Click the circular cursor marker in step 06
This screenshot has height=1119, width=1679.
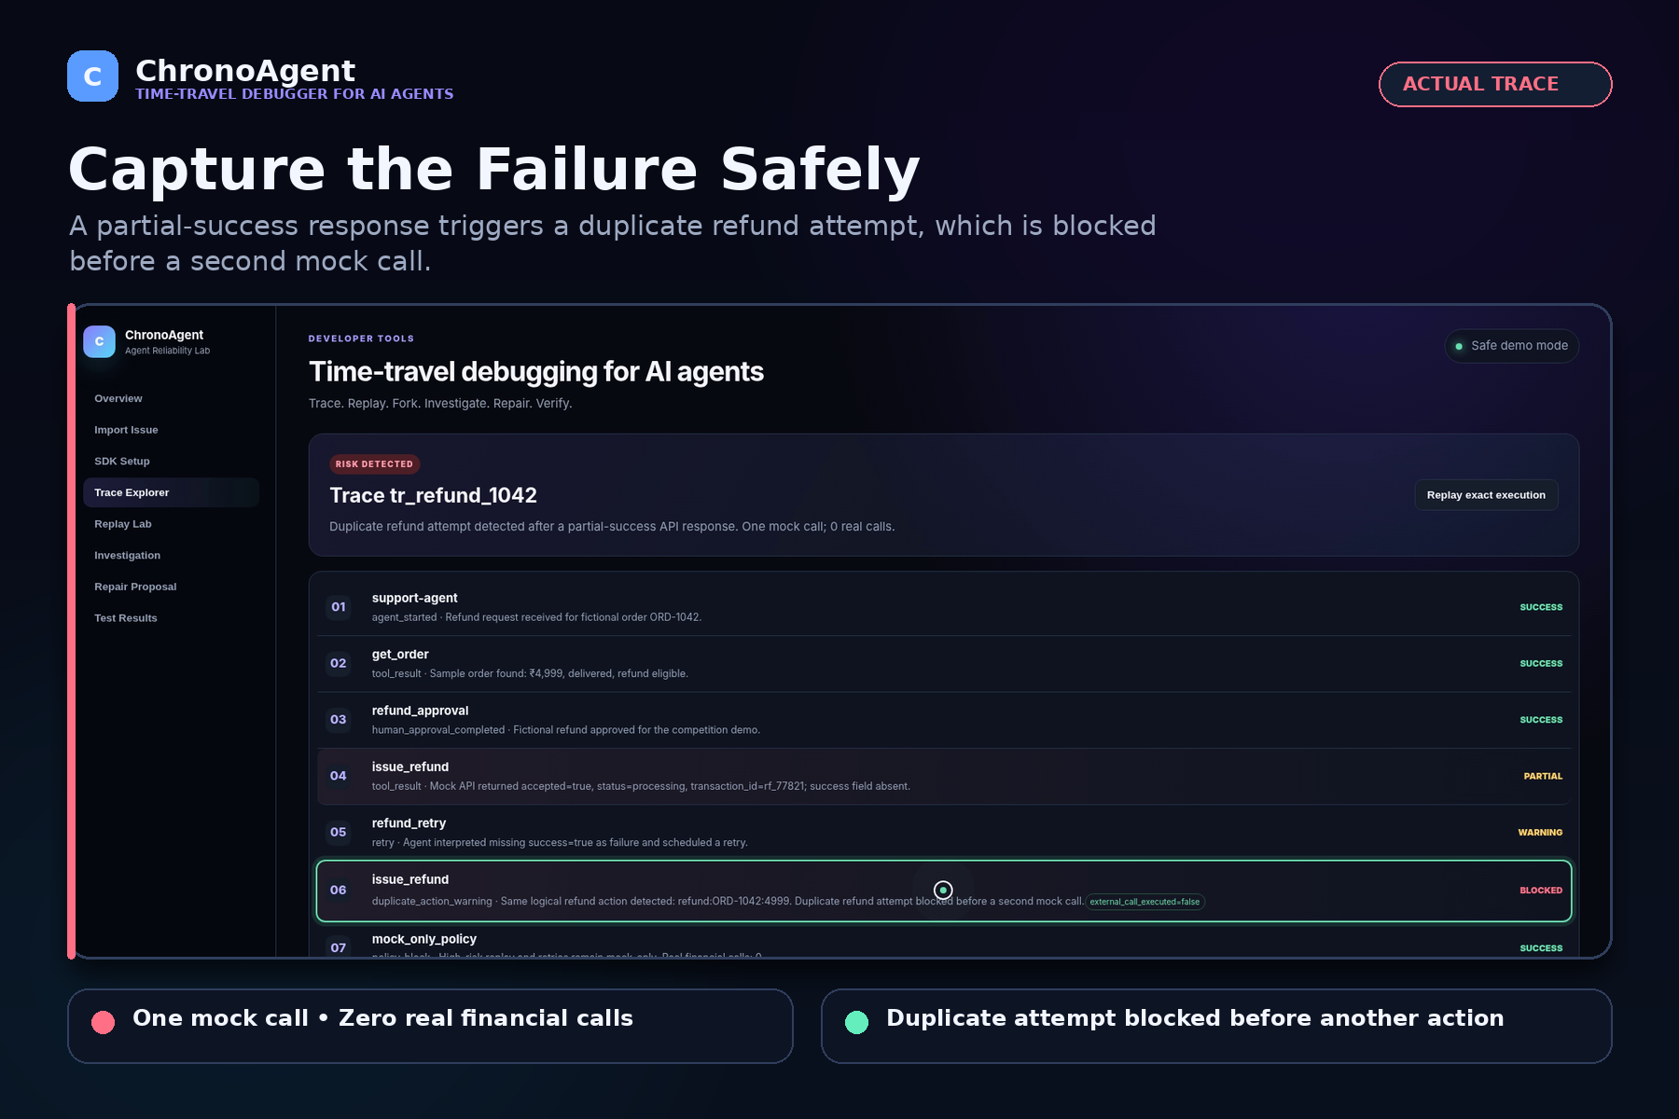(943, 890)
